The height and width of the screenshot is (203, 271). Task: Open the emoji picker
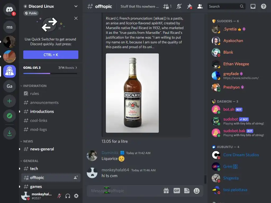[197, 191]
